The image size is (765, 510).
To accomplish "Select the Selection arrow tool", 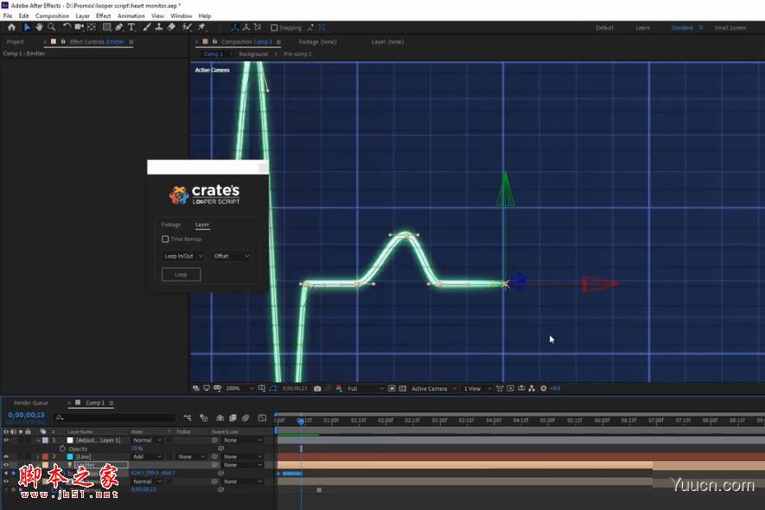I will pyautogui.click(x=27, y=28).
